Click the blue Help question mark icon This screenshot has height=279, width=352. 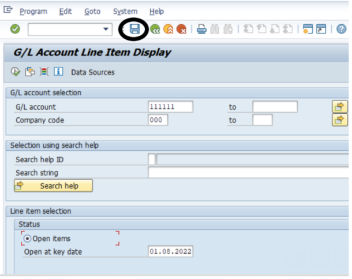341,29
